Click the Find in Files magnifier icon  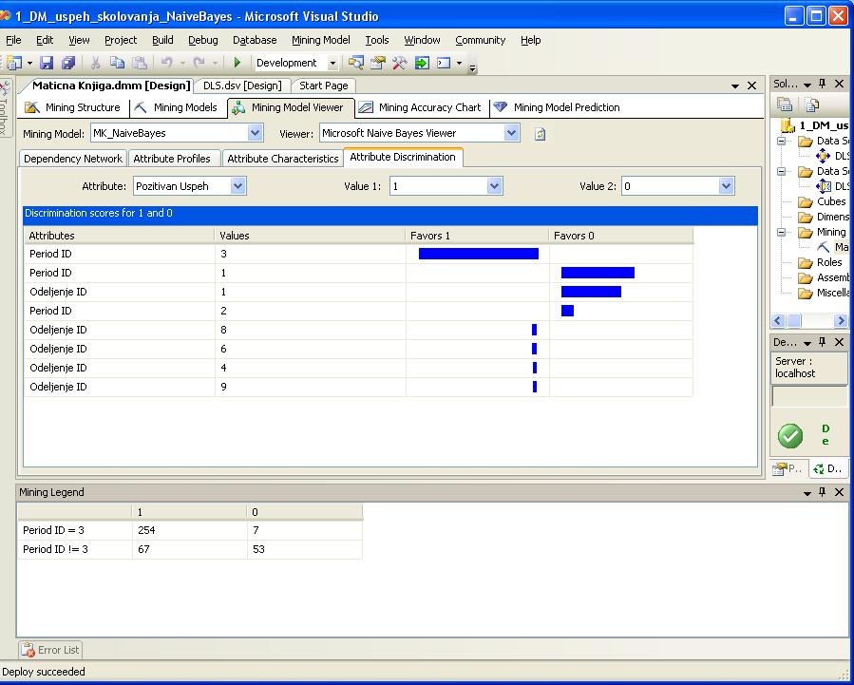355,63
